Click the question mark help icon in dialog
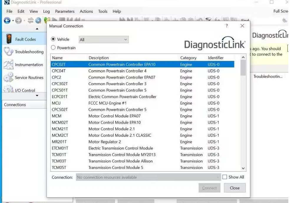 click(x=226, y=26)
